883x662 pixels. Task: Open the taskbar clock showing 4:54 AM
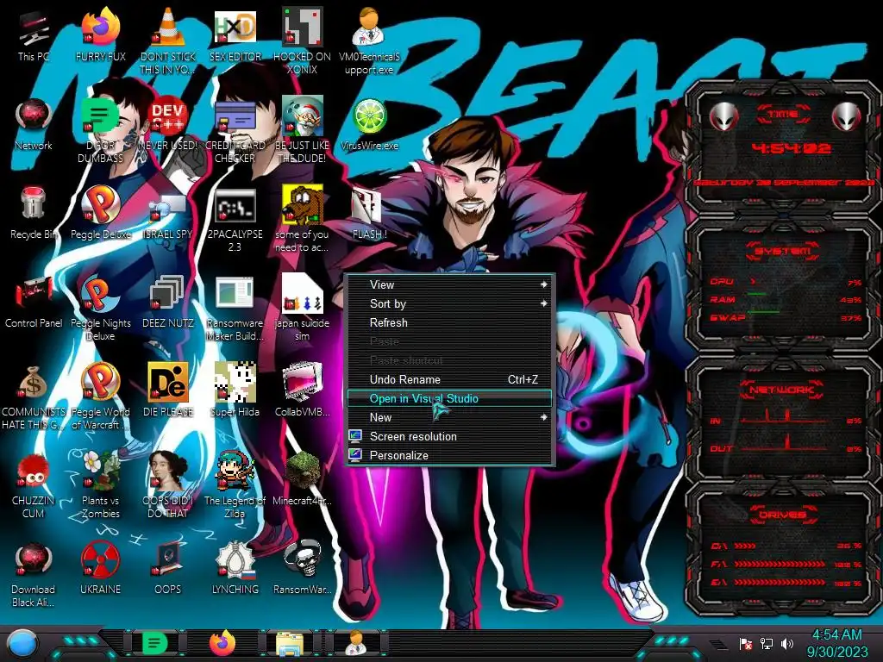pos(837,643)
